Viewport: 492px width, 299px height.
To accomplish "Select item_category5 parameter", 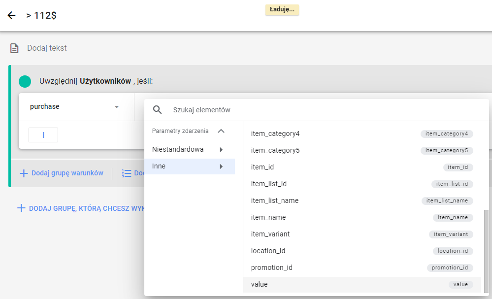I will tap(362, 150).
